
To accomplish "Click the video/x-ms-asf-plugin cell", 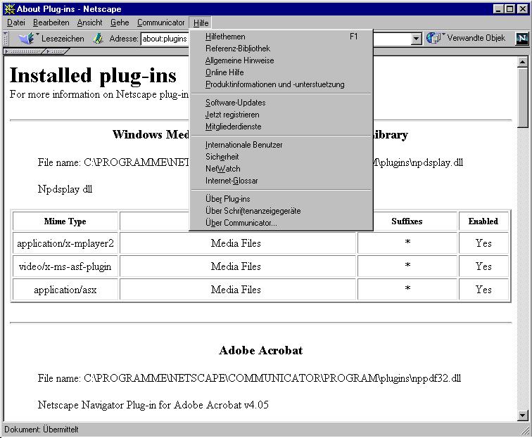I will 65,266.
